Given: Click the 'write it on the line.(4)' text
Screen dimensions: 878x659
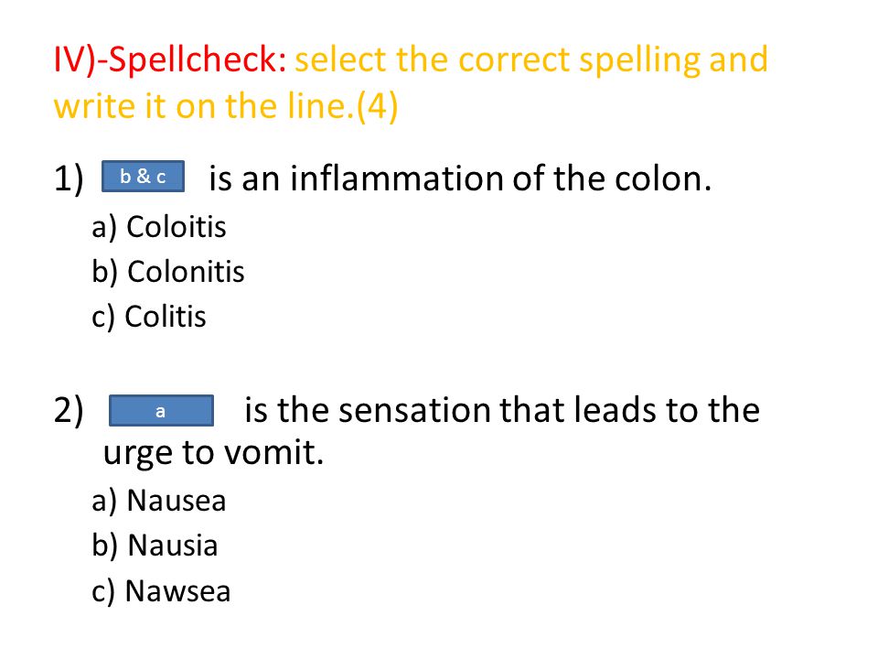Looking at the screenshot, I should click(226, 106).
